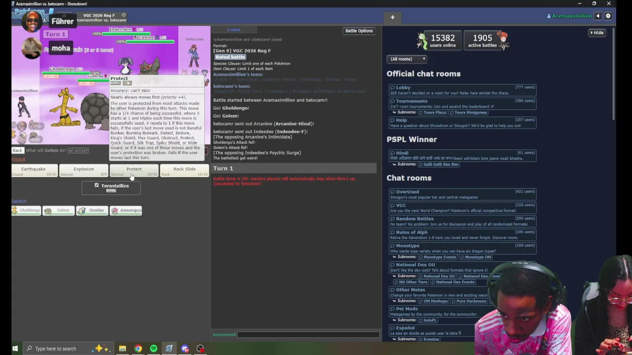Switch to Gholdengo
Image resolution: width=632 pixels, height=355 pixels.
[x=26, y=211]
